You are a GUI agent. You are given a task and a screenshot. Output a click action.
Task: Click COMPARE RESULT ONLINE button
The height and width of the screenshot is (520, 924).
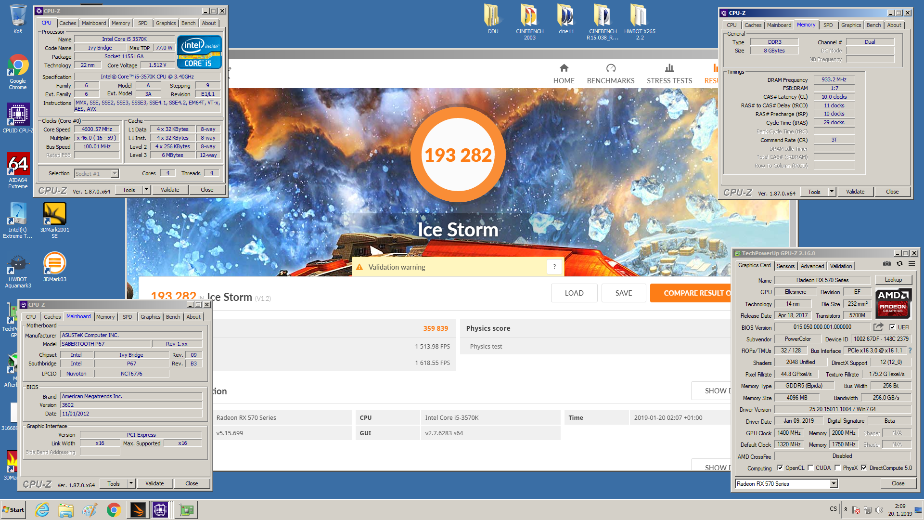coord(691,293)
